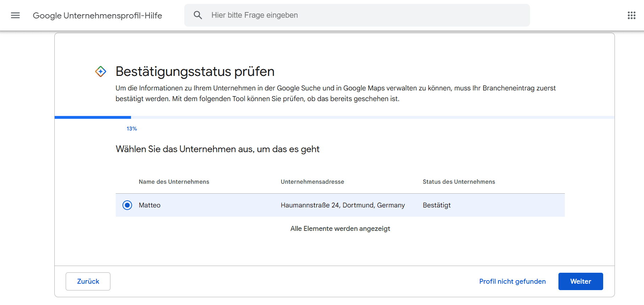Click the search magnifier icon
The image size is (644, 305).
tap(198, 15)
